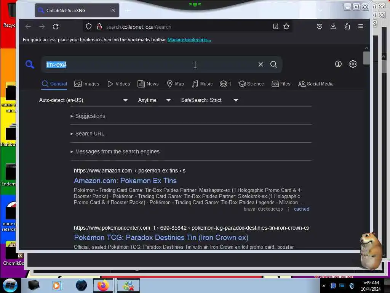Click the dark globe taskbar icon
The image size is (390, 293).
point(82,285)
